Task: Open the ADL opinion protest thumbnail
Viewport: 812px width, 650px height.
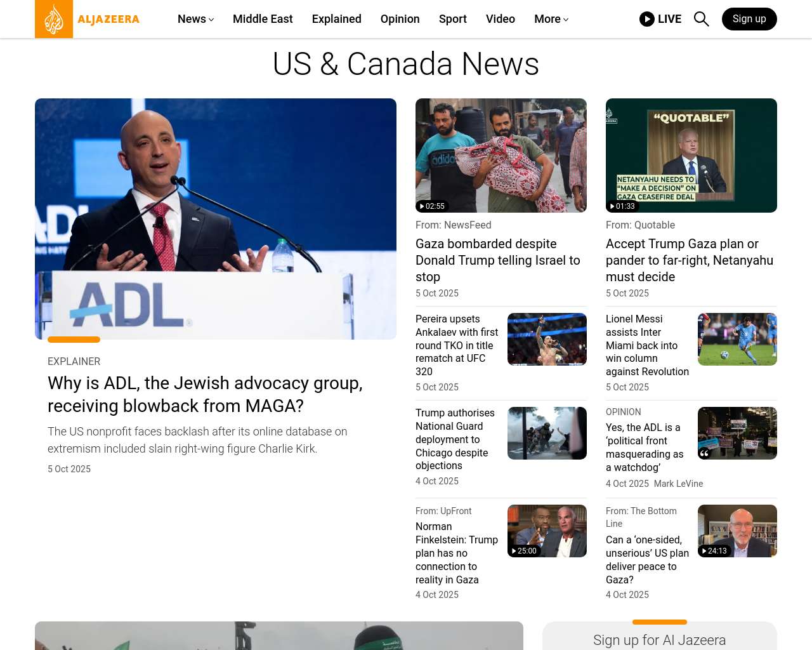Action: point(737,433)
